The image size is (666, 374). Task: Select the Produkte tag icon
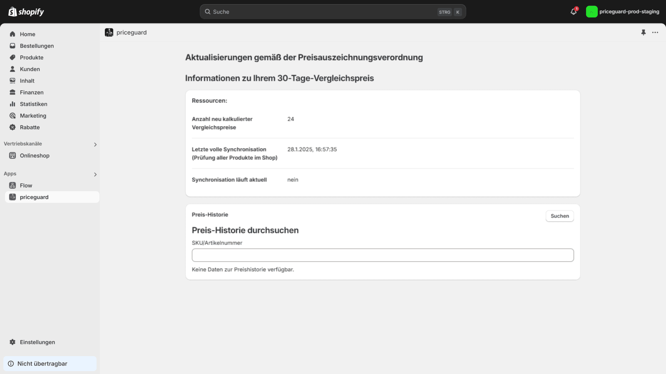coord(12,57)
